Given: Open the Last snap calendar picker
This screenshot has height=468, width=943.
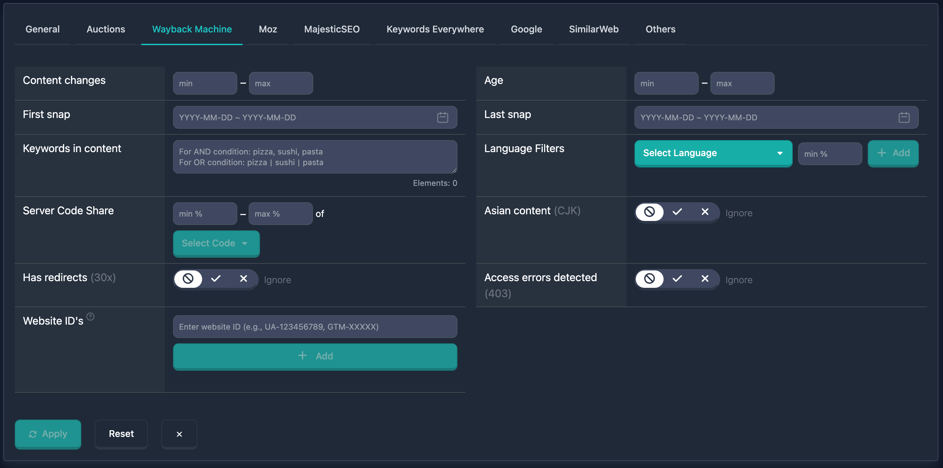Looking at the screenshot, I should pyautogui.click(x=904, y=117).
